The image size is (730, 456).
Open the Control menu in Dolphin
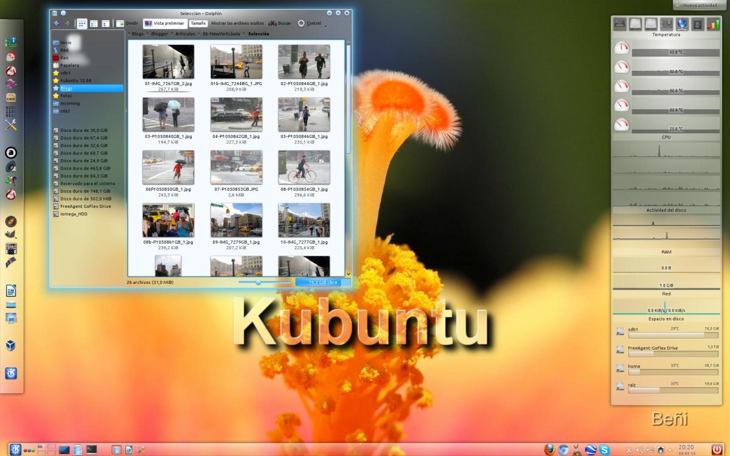[x=309, y=23]
